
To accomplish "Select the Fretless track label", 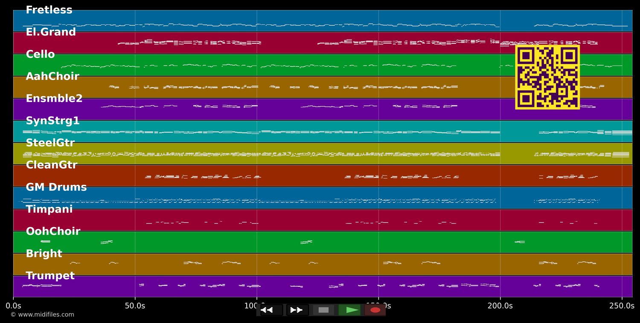I will pos(49,10).
